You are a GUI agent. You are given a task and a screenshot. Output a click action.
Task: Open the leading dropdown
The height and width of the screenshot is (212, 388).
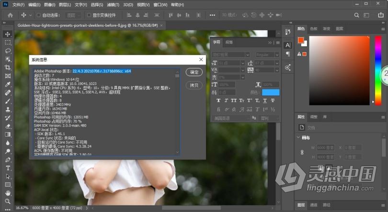(277, 63)
